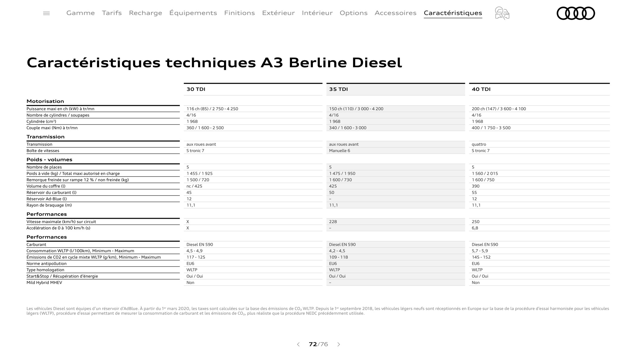Click 'Émissions de CO2 en cycle mixte' label
637x358 pixels.
[93, 257]
